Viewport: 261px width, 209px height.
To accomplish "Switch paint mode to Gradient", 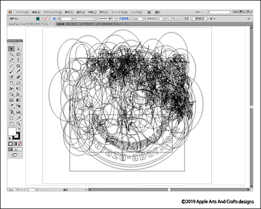I will pos(15,144).
